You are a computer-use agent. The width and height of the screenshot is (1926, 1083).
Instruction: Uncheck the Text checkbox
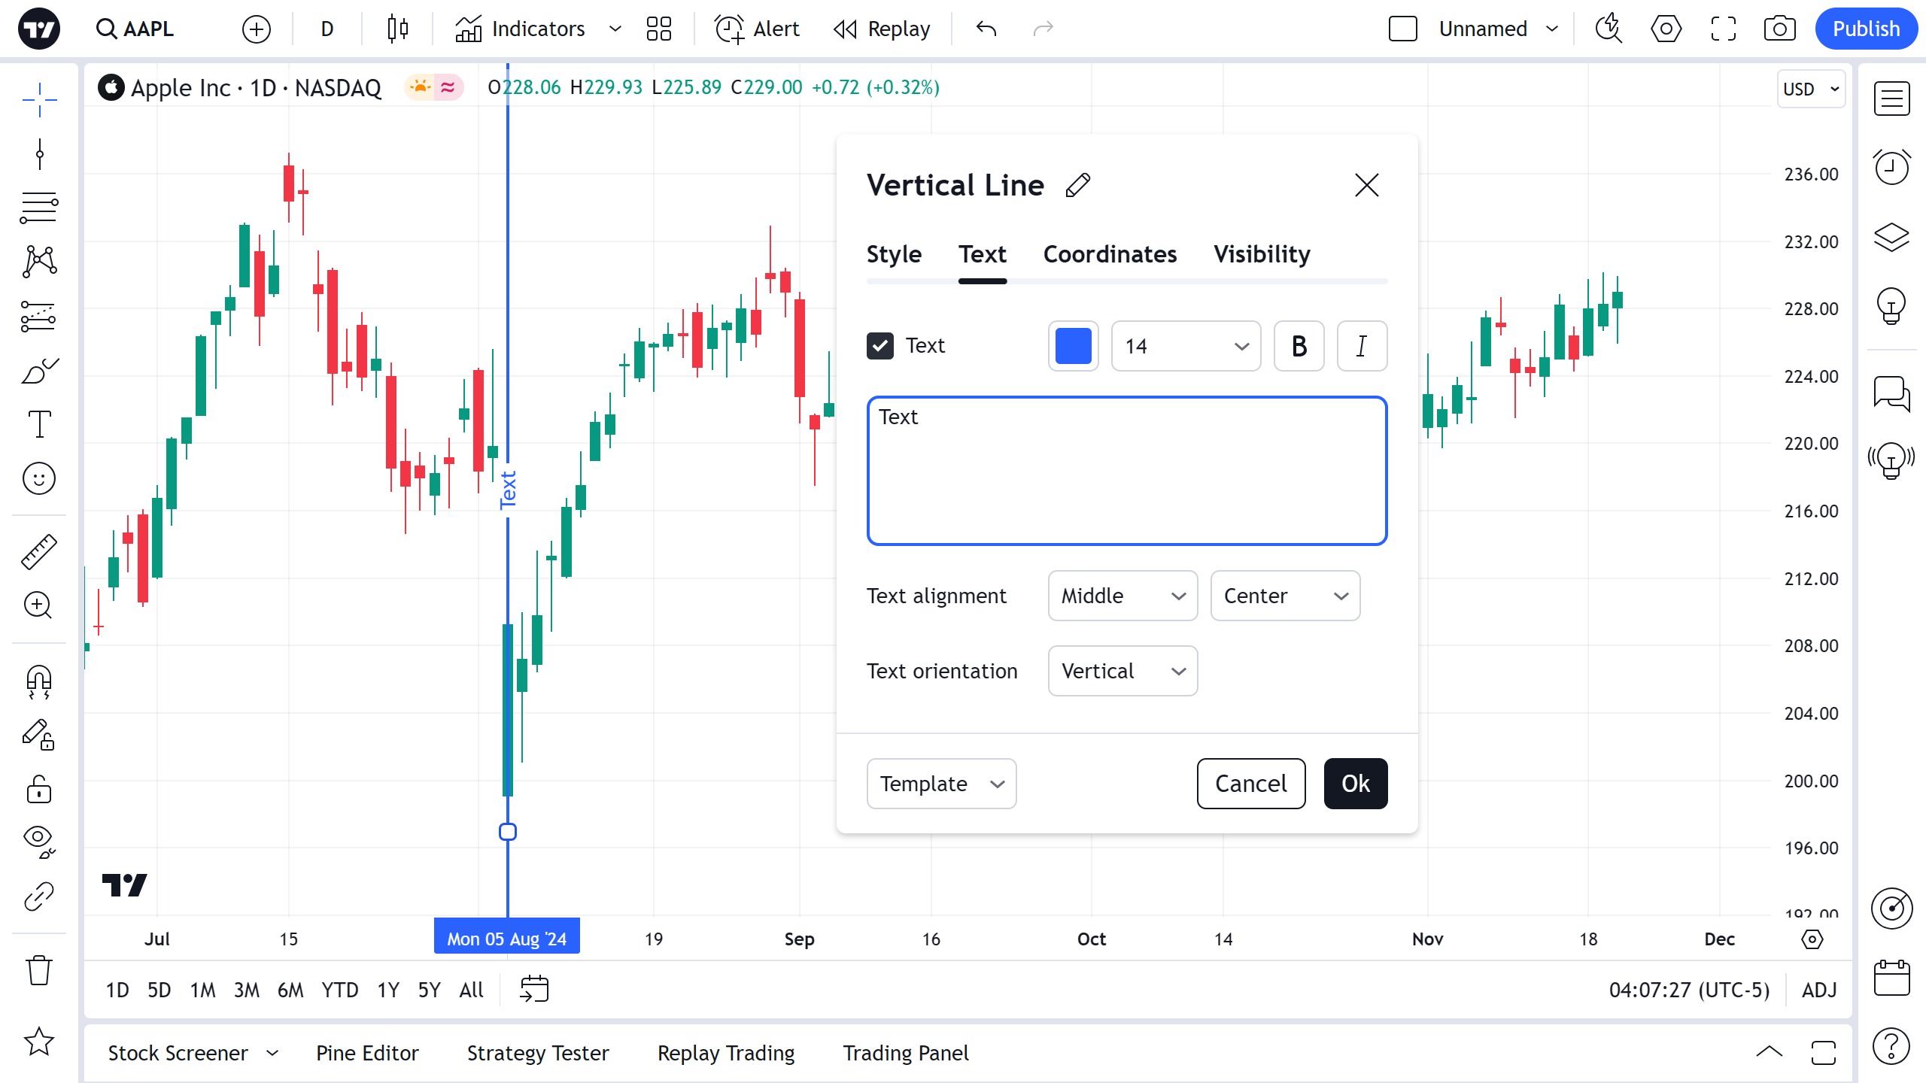(879, 346)
